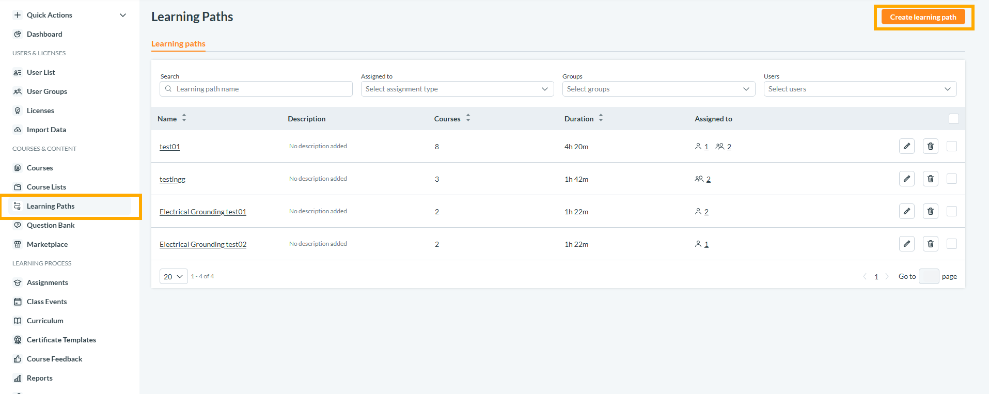Go to User List in the sidebar
989x394 pixels.
[41, 72]
